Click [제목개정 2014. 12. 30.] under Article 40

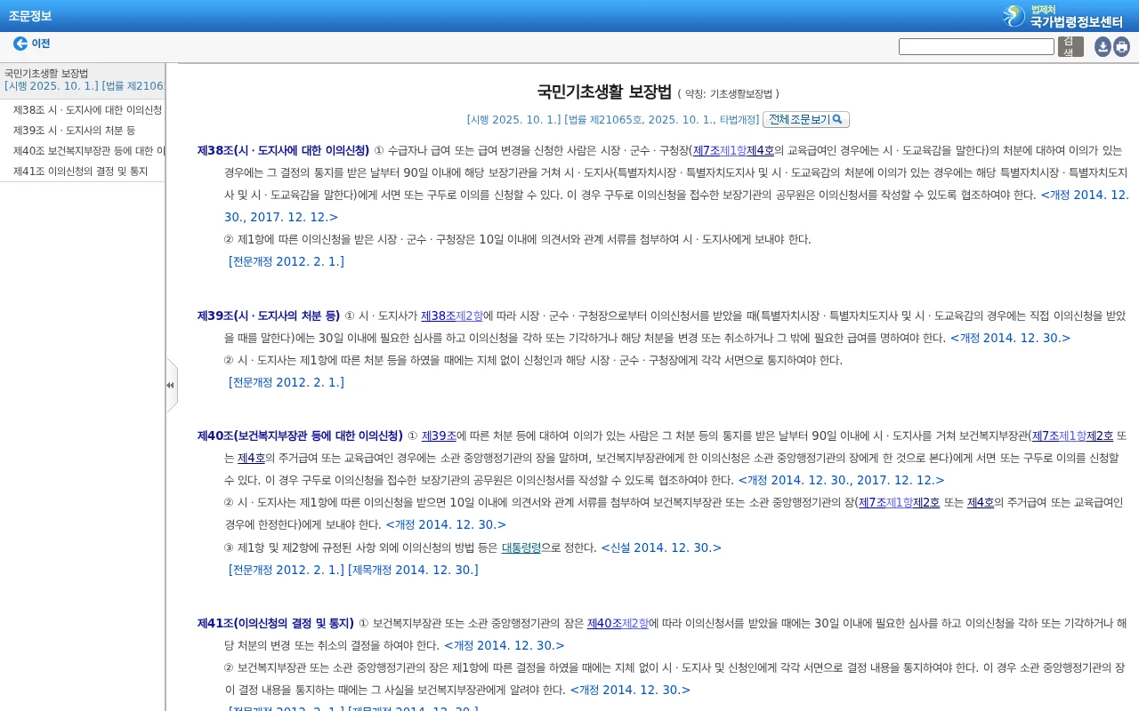(413, 570)
